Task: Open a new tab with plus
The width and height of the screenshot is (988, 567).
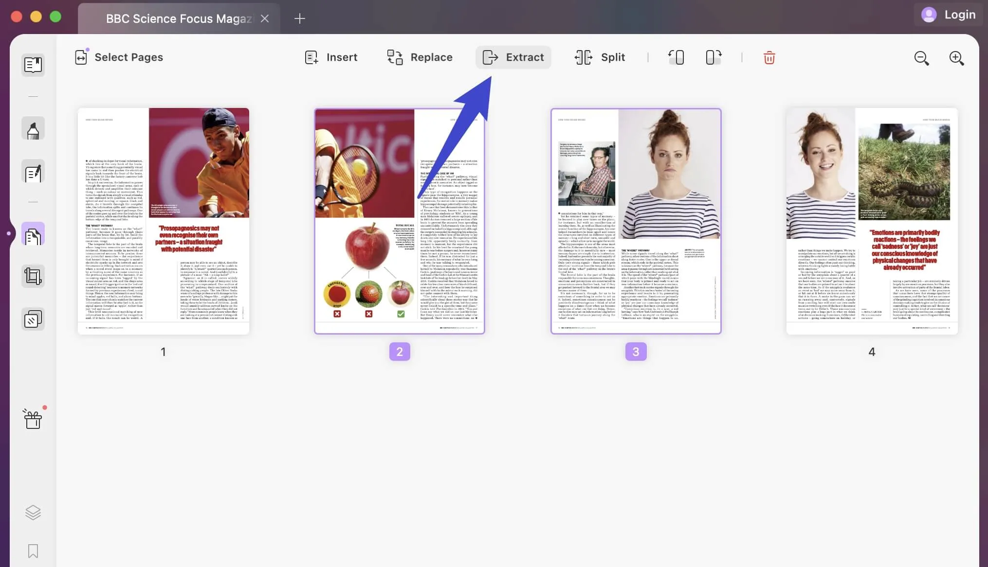Action: (300, 18)
